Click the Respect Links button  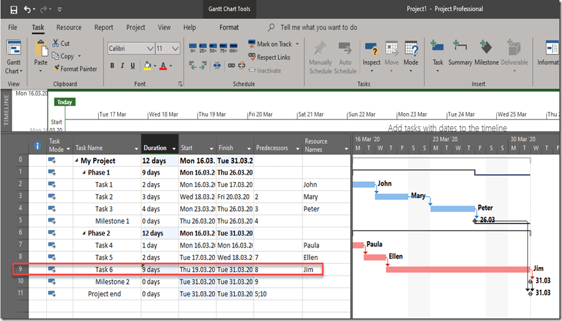pyautogui.click(x=269, y=57)
